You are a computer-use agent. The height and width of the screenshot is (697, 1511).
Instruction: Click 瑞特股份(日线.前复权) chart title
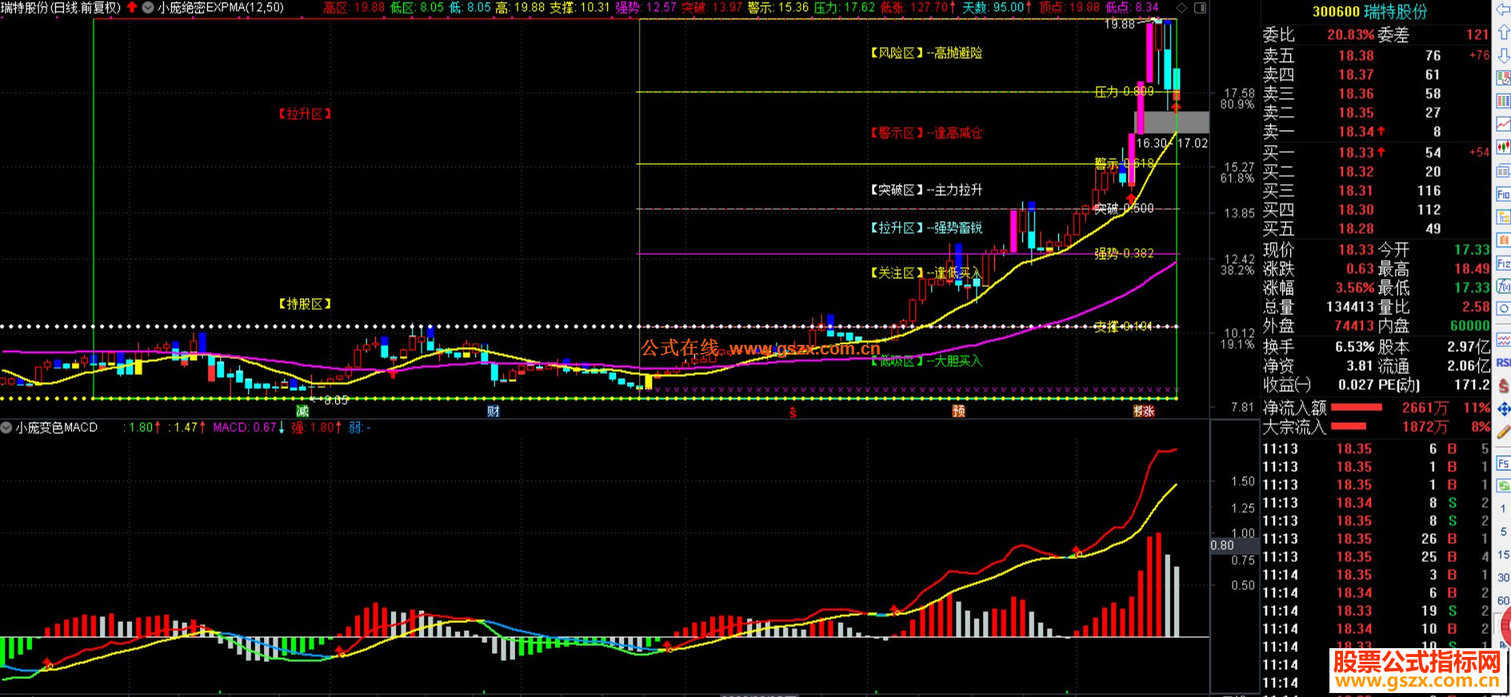coord(61,8)
